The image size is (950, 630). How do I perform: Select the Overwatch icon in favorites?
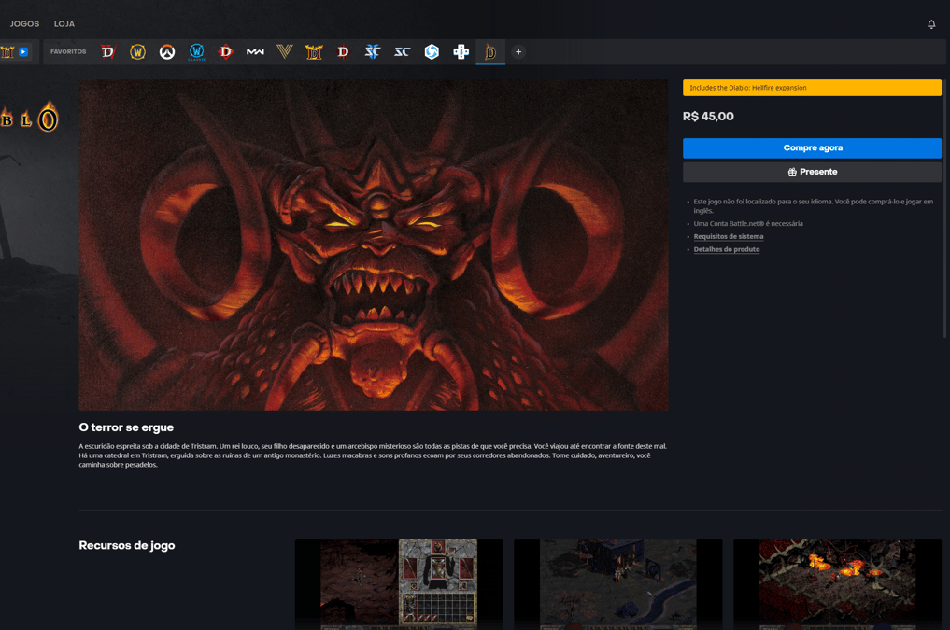point(167,52)
